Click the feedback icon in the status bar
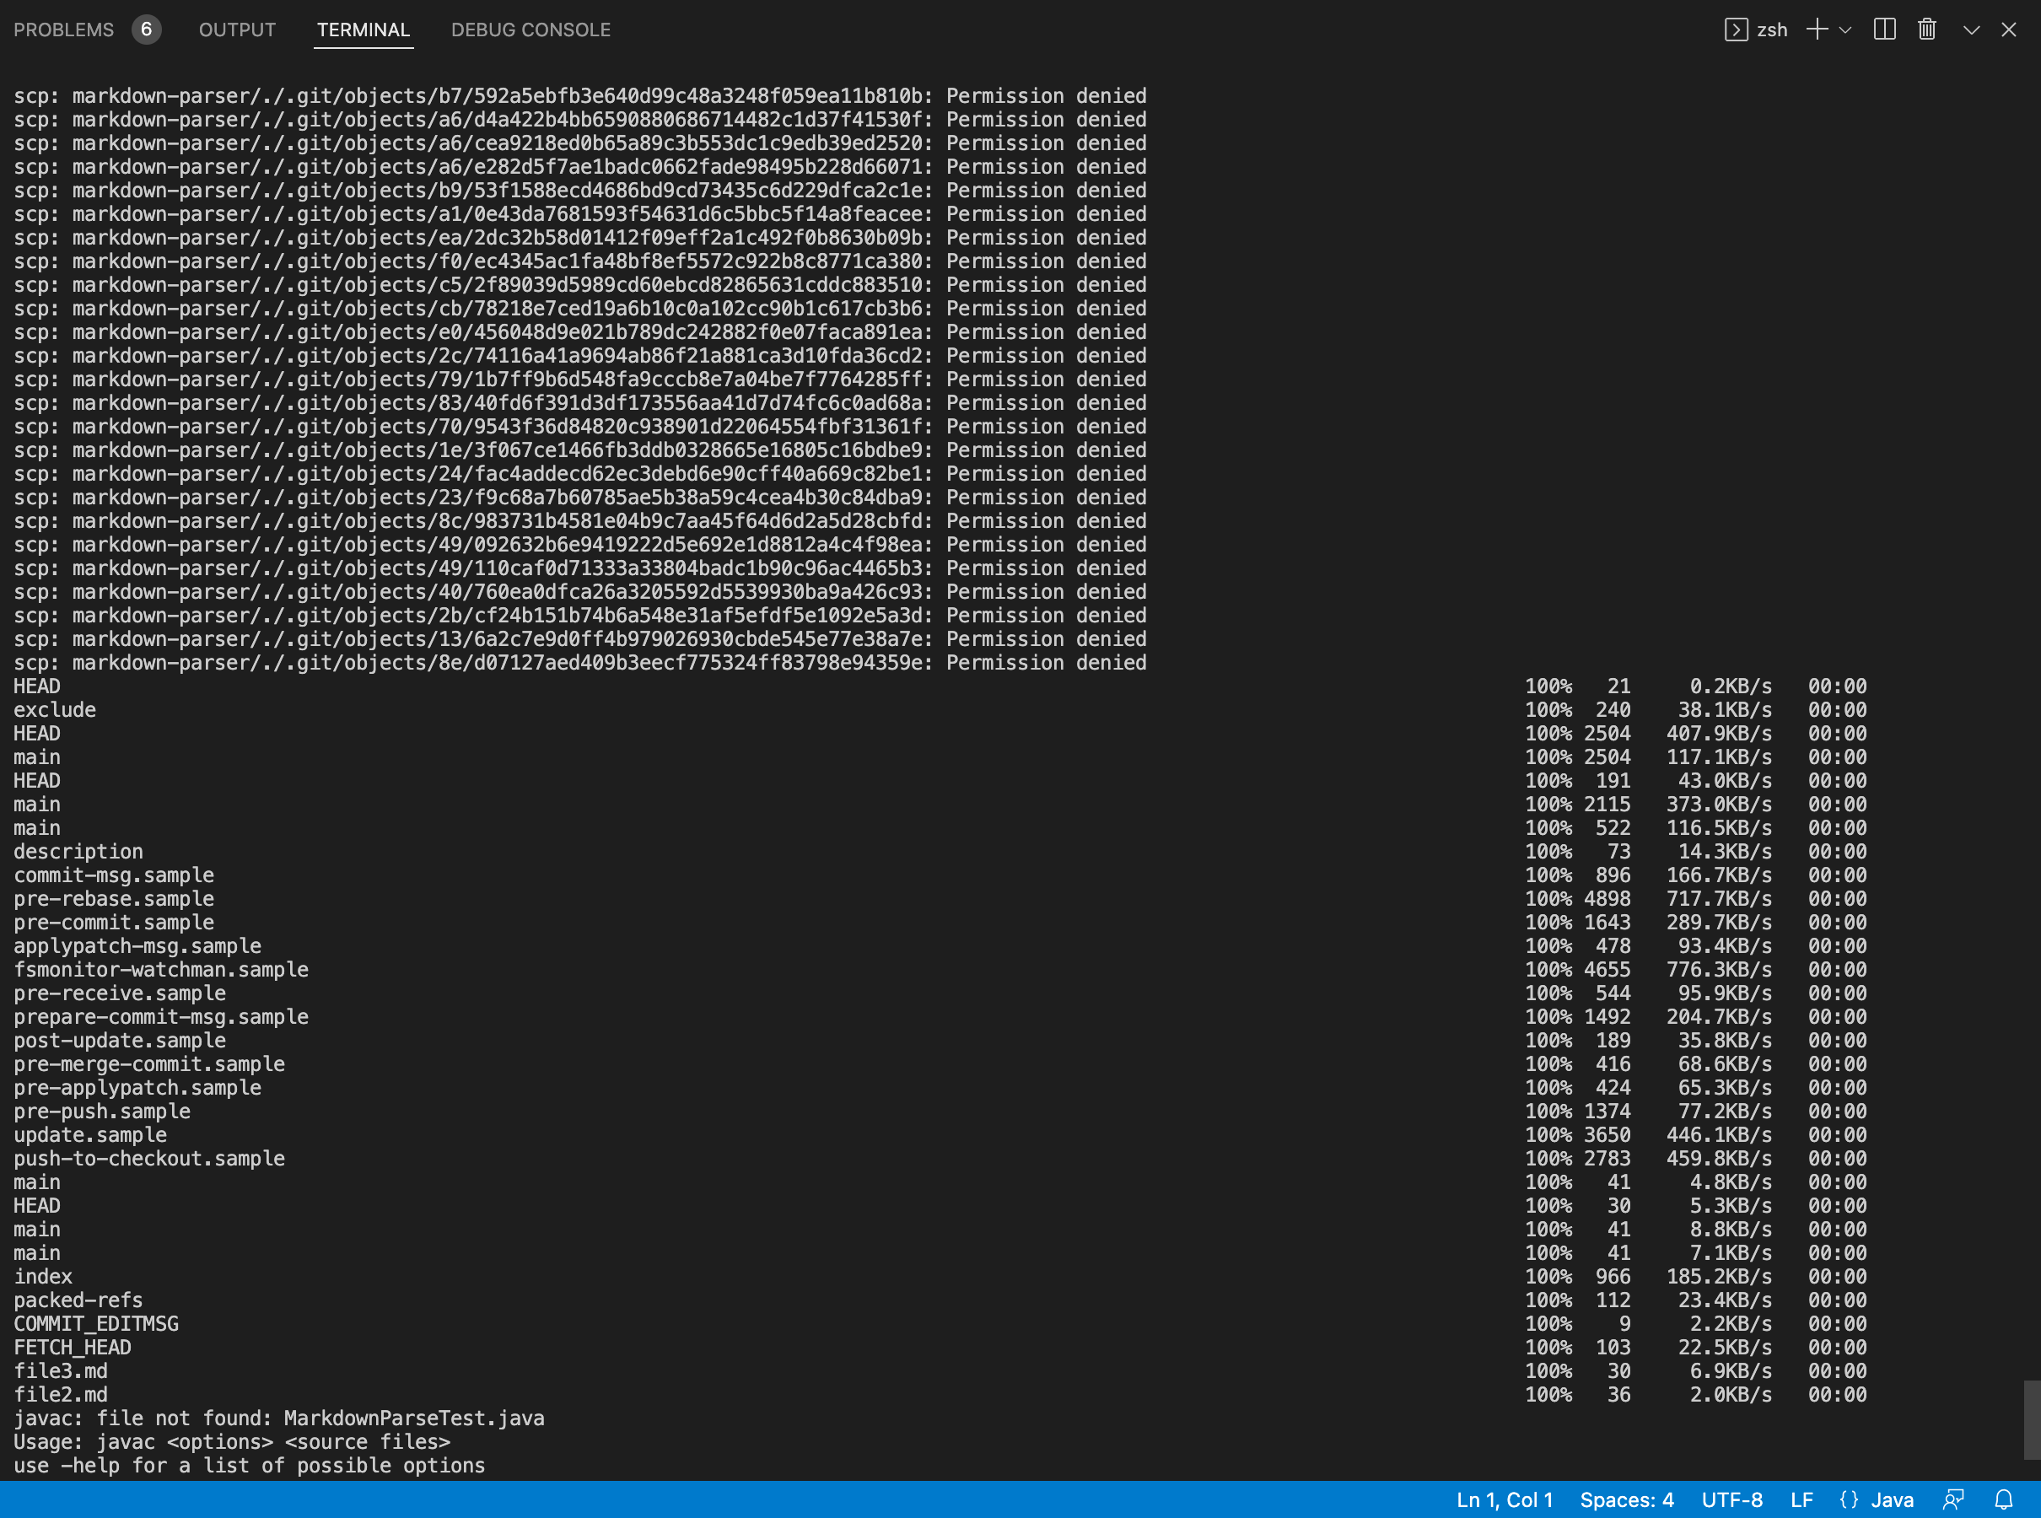 [x=1952, y=1499]
